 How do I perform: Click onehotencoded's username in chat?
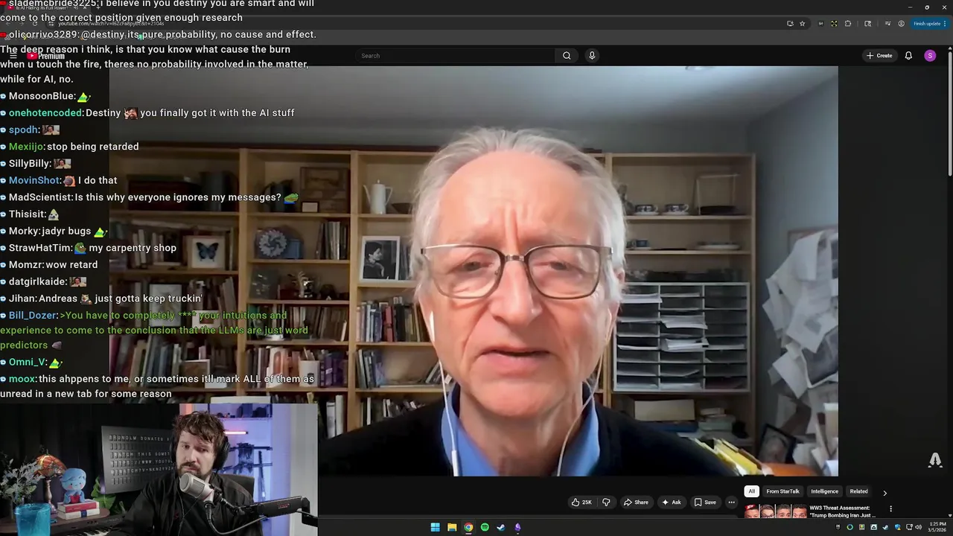click(45, 113)
